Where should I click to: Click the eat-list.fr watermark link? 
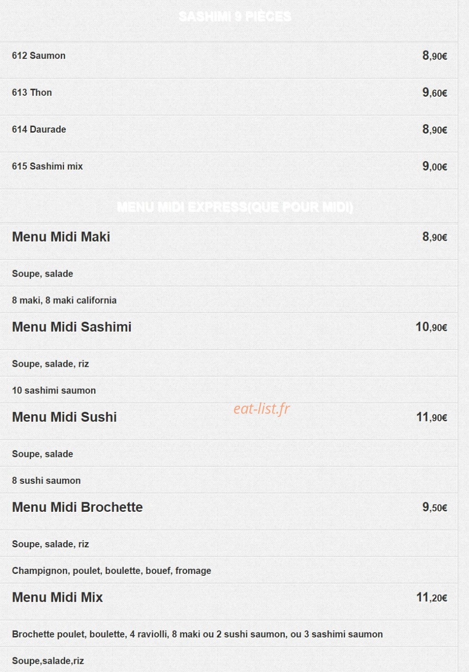261,409
